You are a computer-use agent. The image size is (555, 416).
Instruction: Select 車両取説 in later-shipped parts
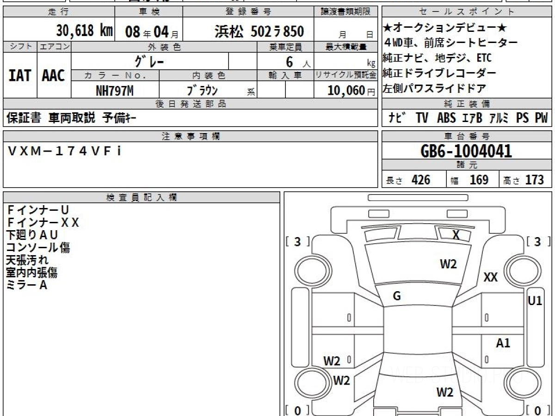(x=72, y=118)
